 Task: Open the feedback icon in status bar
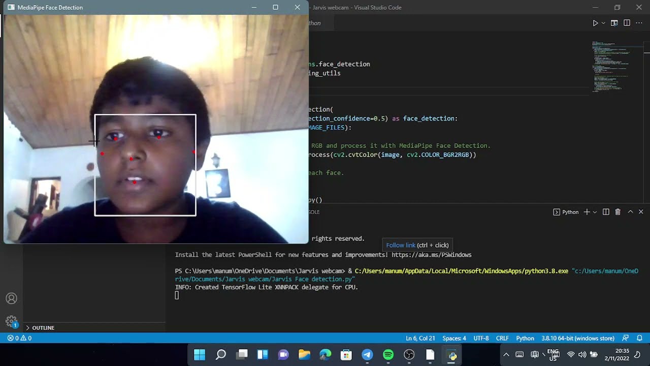pos(626,338)
